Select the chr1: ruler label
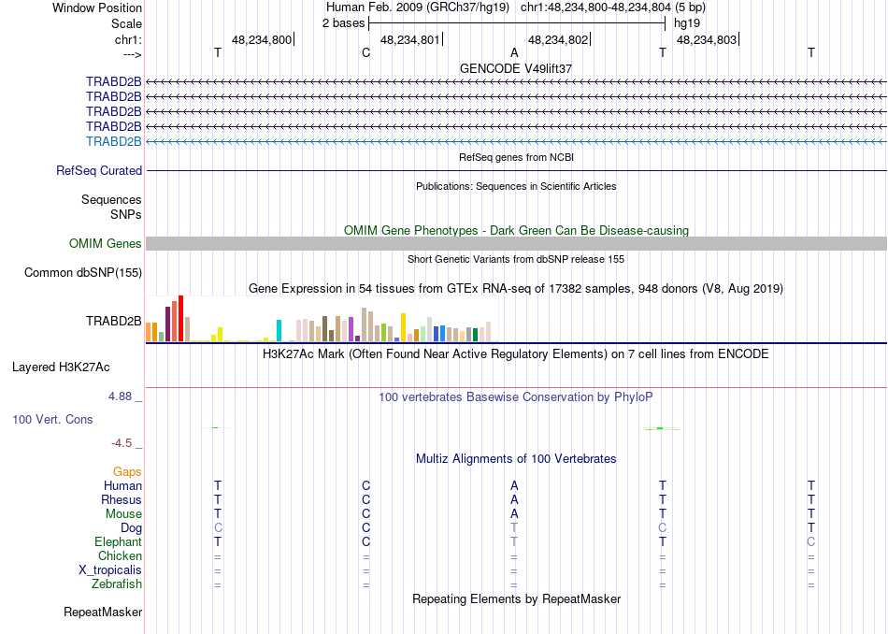The width and height of the screenshot is (888, 634). coord(128,39)
